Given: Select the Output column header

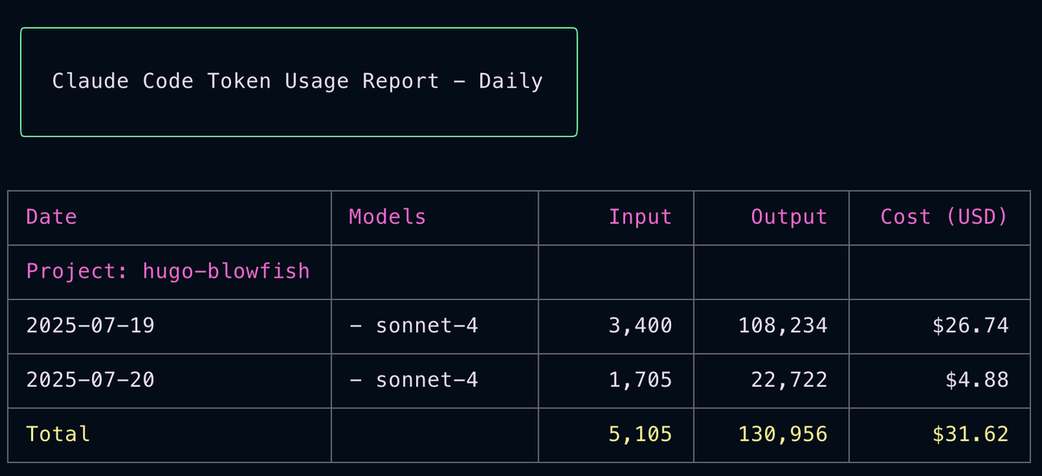Looking at the screenshot, I should click(x=788, y=217).
